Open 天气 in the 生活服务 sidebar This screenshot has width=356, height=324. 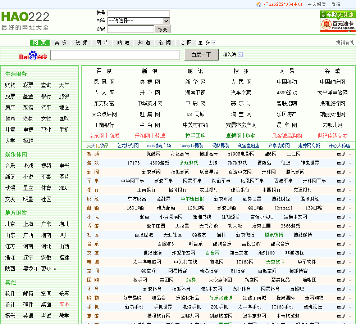[x=64, y=85]
